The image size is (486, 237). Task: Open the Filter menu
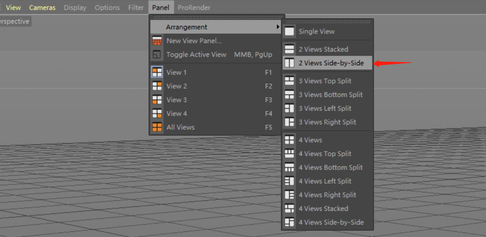tap(136, 8)
